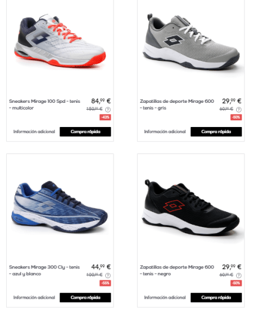The image size is (267, 336).
Task: Open the Sneakers Mirage 300 Cly title link
Action: pos(44,270)
